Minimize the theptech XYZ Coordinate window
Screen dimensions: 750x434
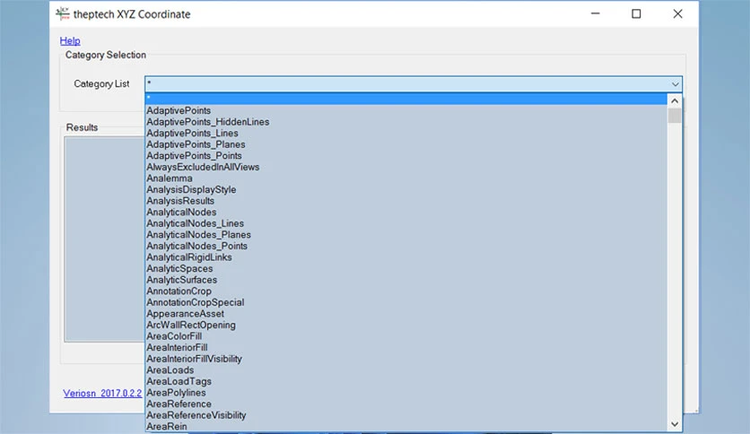pyautogui.click(x=595, y=13)
